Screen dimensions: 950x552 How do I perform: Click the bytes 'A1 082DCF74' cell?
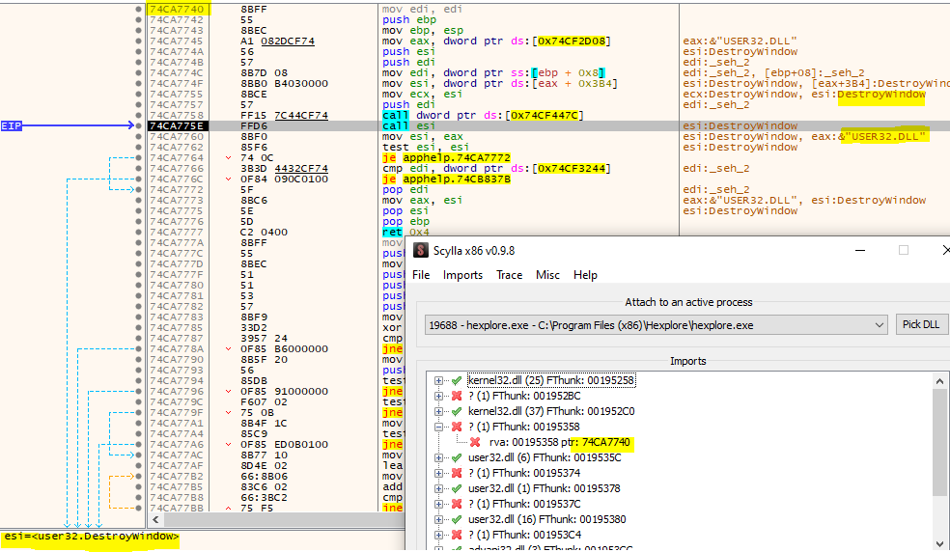(x=277, y=41)
